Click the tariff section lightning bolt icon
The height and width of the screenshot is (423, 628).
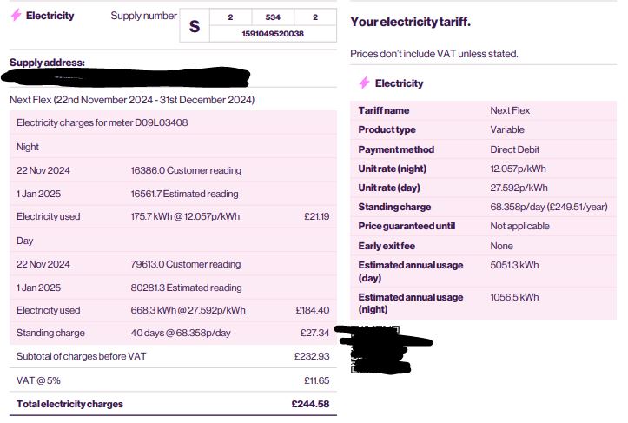click(364, 83)
